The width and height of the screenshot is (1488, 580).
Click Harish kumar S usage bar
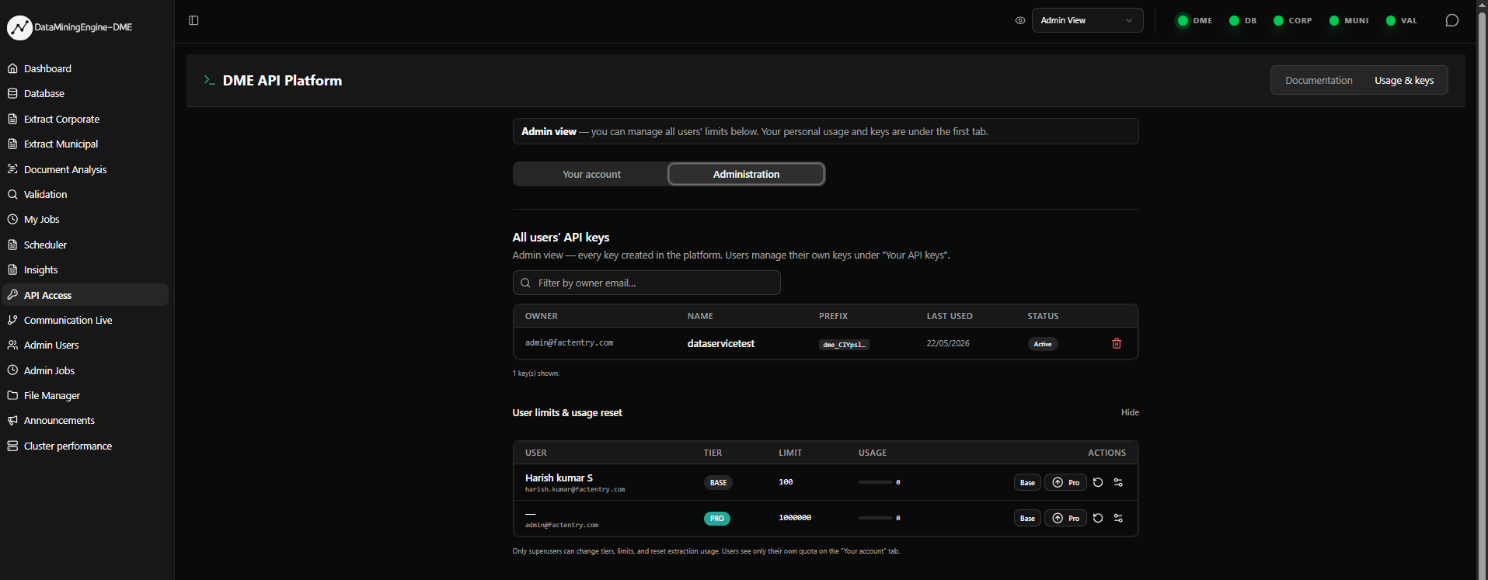(x=875, y=482)
